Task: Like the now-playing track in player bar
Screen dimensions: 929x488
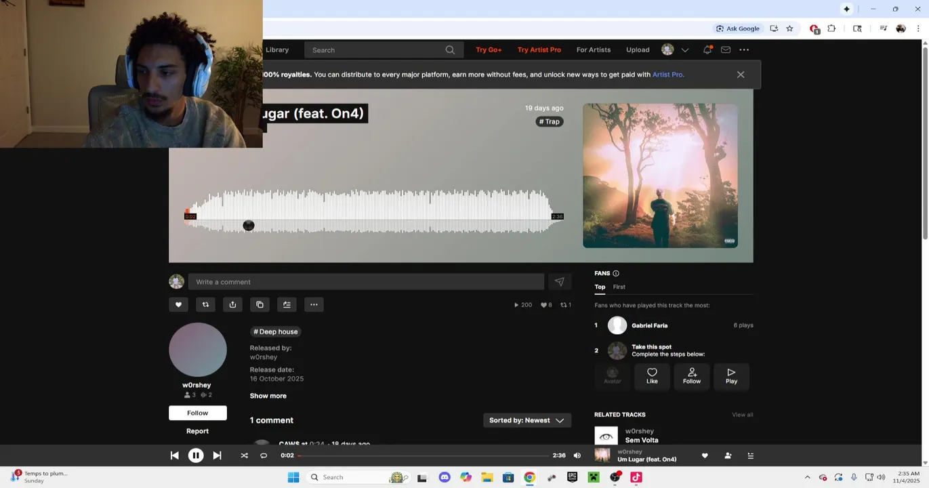Action: click(x=705, y=455)
